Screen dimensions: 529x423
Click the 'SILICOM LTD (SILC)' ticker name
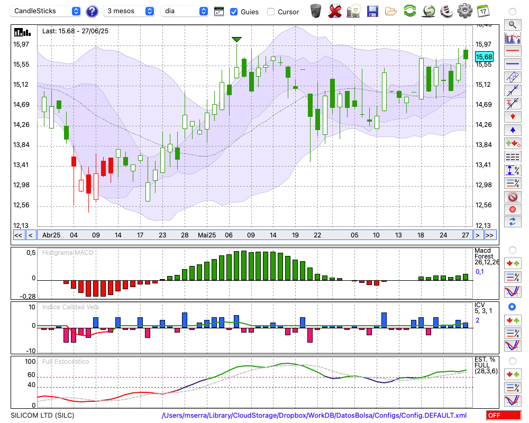pos(42,415)
